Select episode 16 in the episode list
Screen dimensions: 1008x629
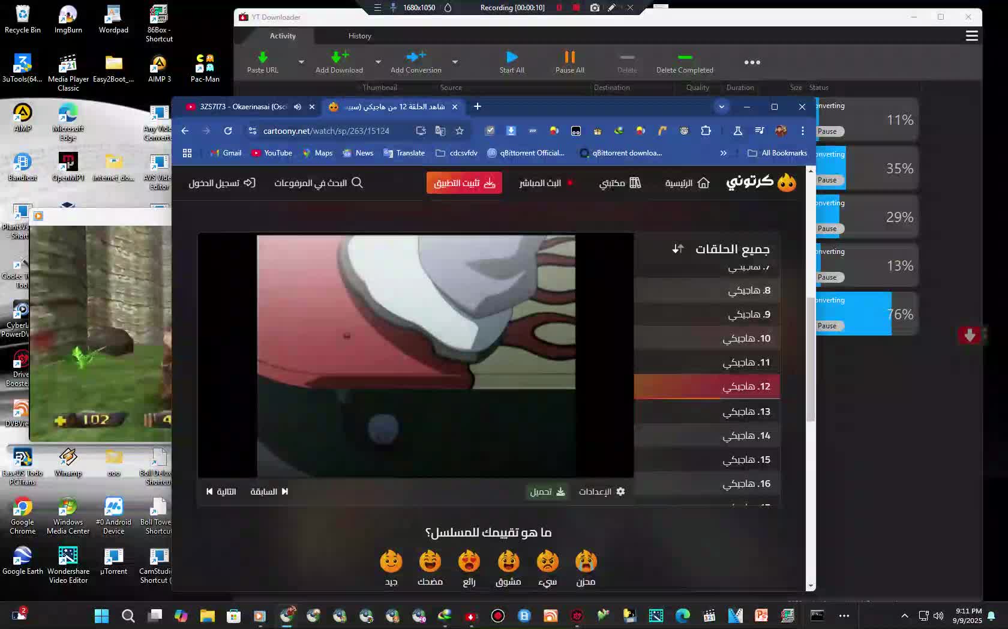pyautogui.click(x=707, y=484)
